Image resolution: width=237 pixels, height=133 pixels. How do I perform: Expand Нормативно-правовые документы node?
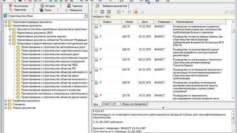(x=6, y=22)
